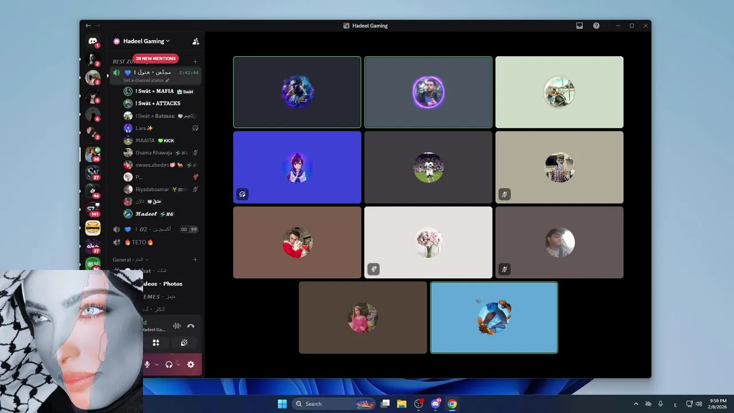Image resolution: width=734 pixels, height=413 pixels.
Task: Open the Hadeel Gaming server dropdown
Action: (147, 41)
